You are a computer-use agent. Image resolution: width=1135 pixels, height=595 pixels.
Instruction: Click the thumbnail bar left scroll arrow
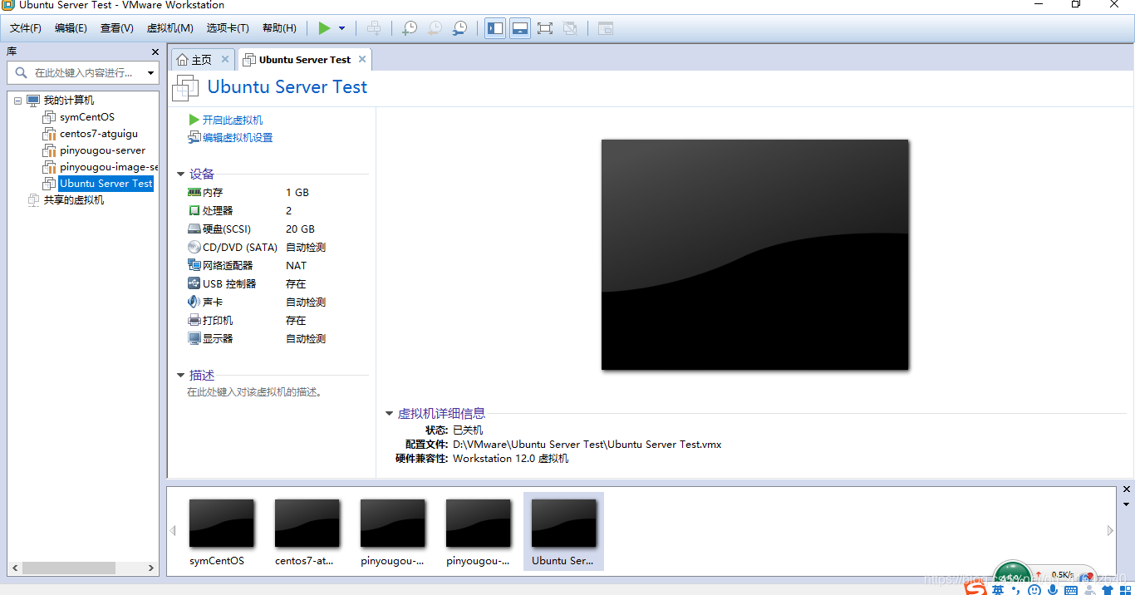pos(173,530)
